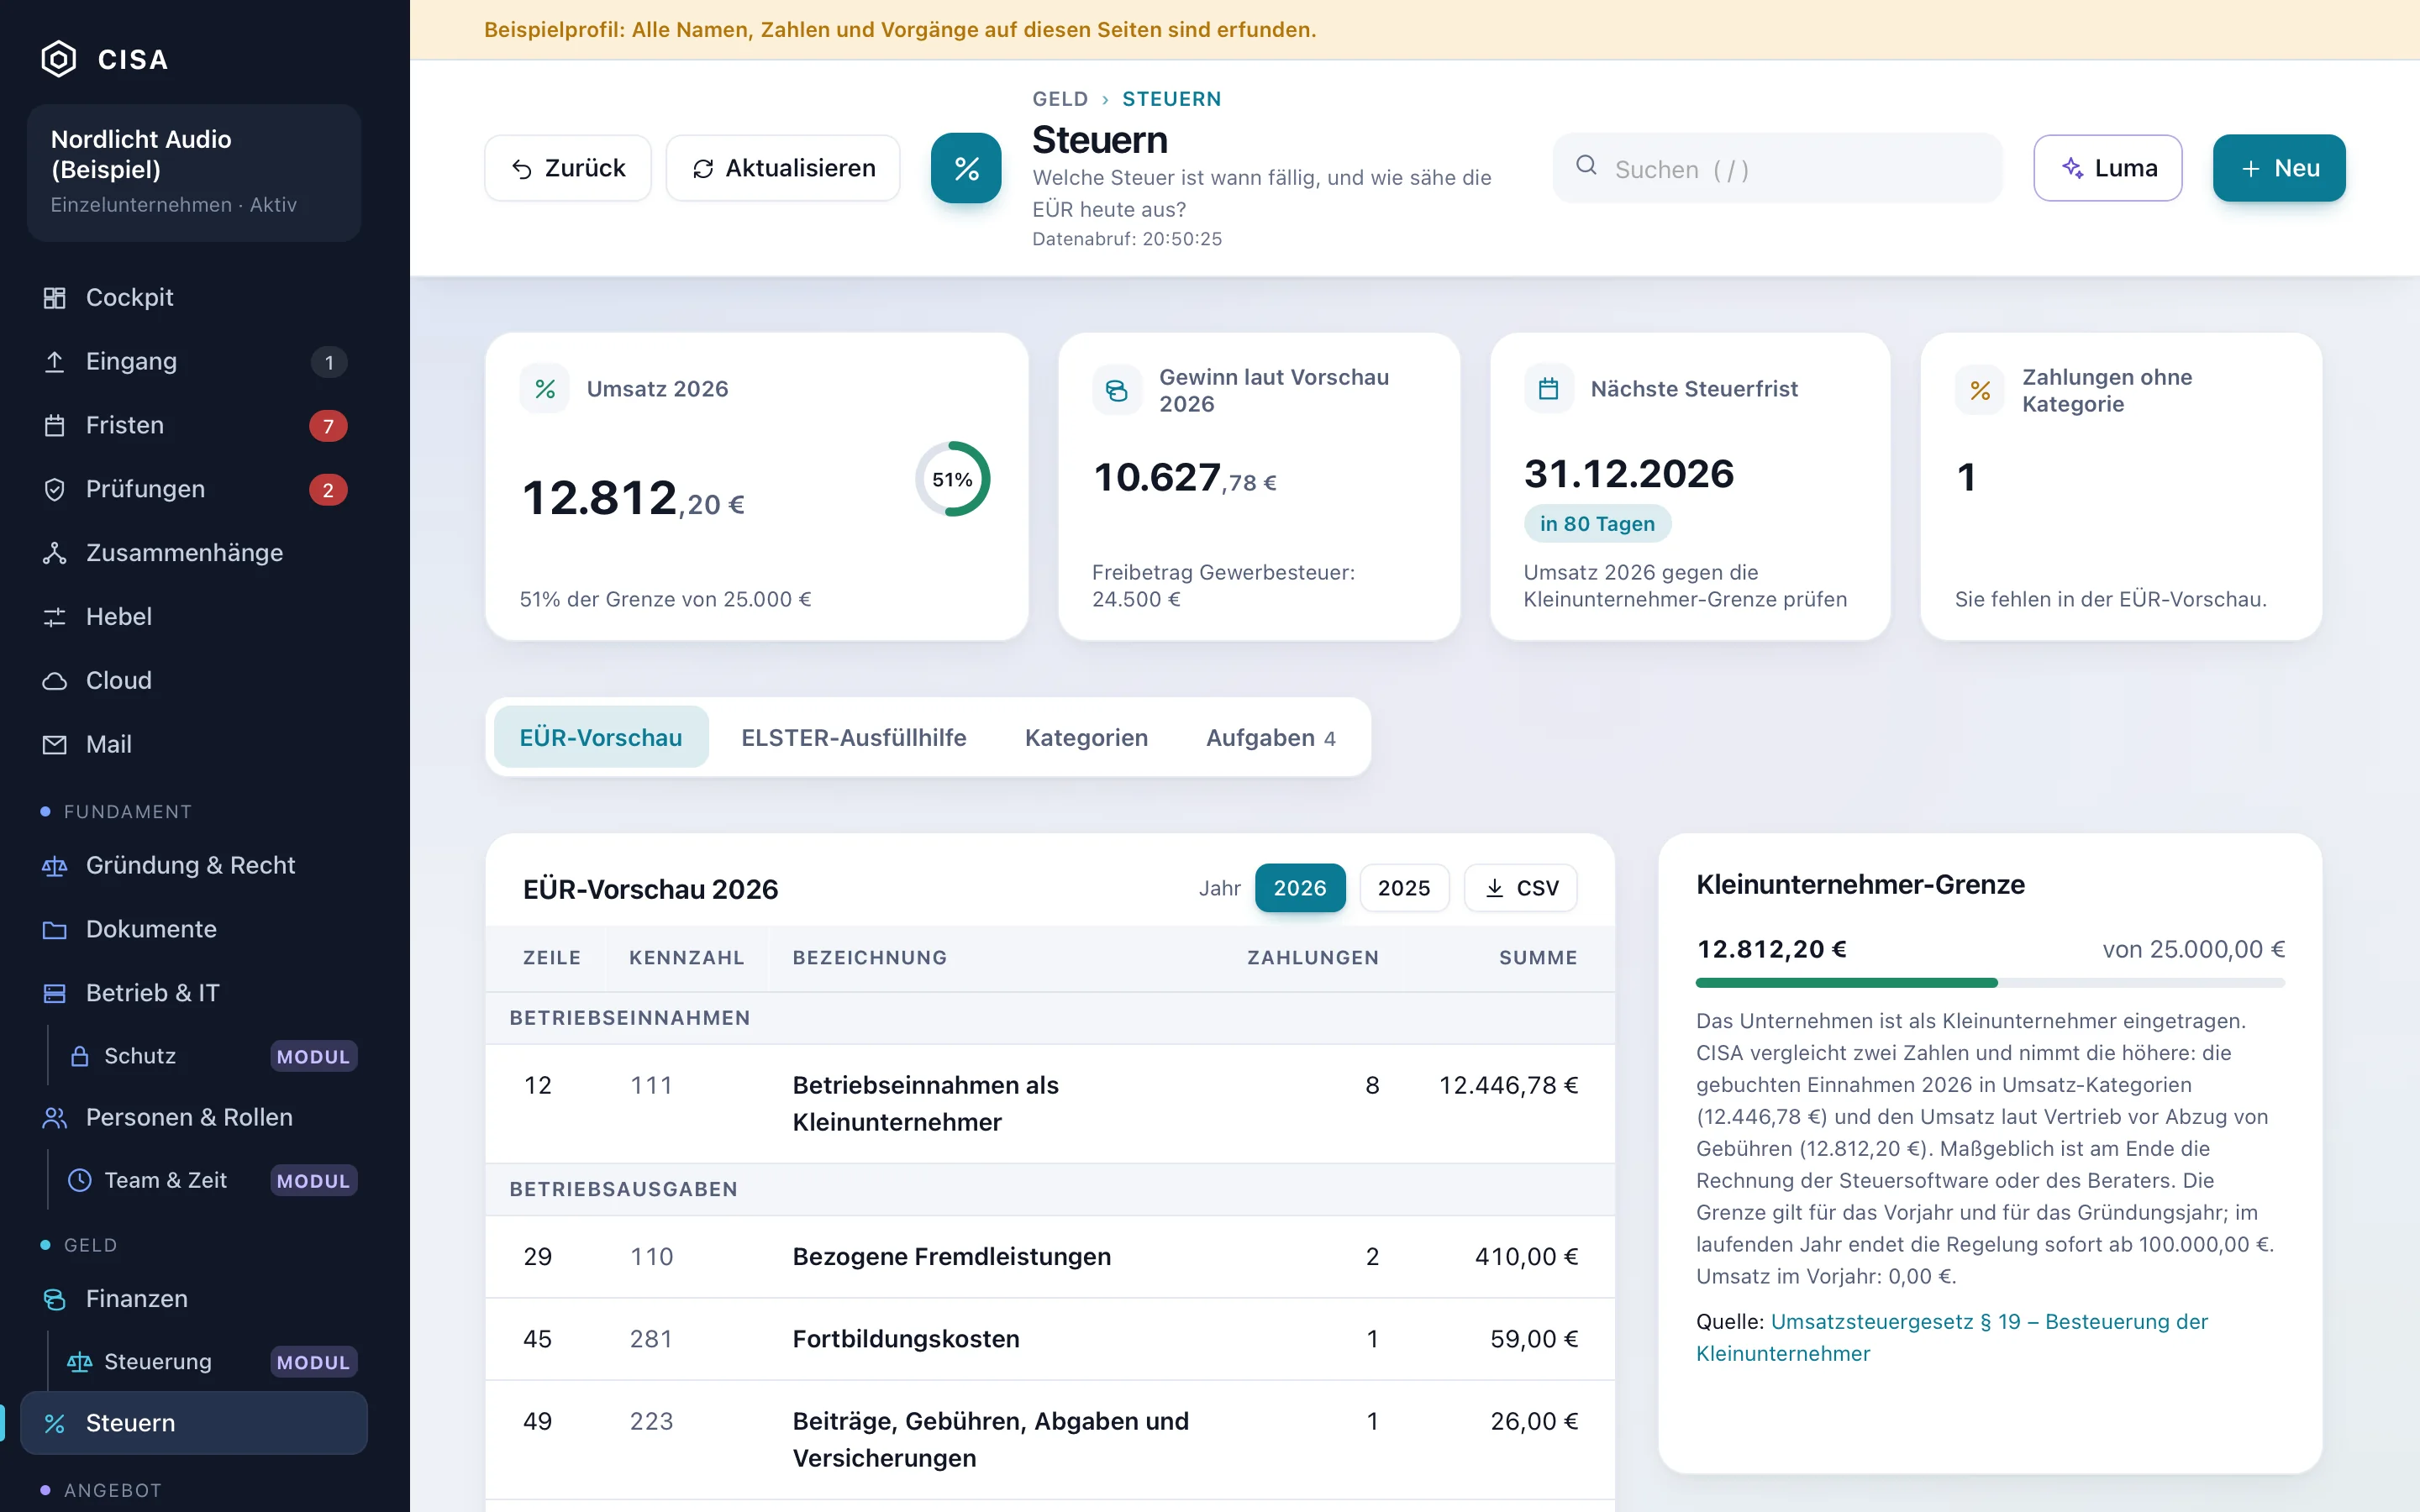The image size is (2420, 1512).
Task: Click the GELD breadcrumb
Action: point(1060,99)
